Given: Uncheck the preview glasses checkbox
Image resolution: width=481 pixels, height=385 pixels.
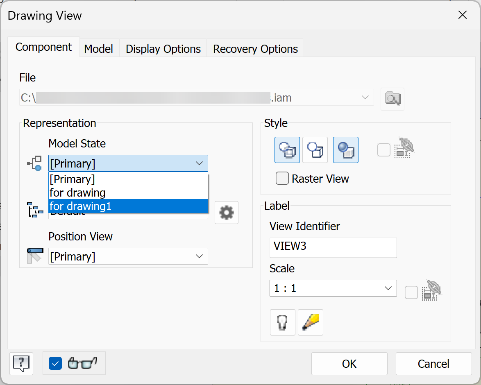Looking at the screenshot, I should click(55, 363).
